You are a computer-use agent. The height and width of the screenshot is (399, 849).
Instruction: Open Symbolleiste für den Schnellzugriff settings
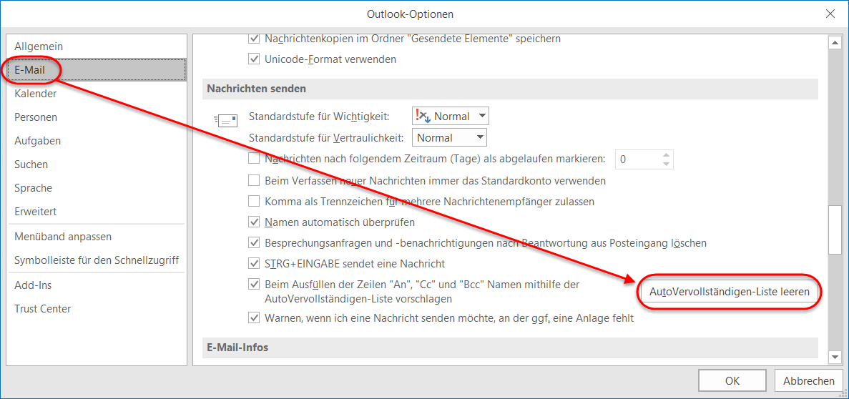[x=97, y=260]
